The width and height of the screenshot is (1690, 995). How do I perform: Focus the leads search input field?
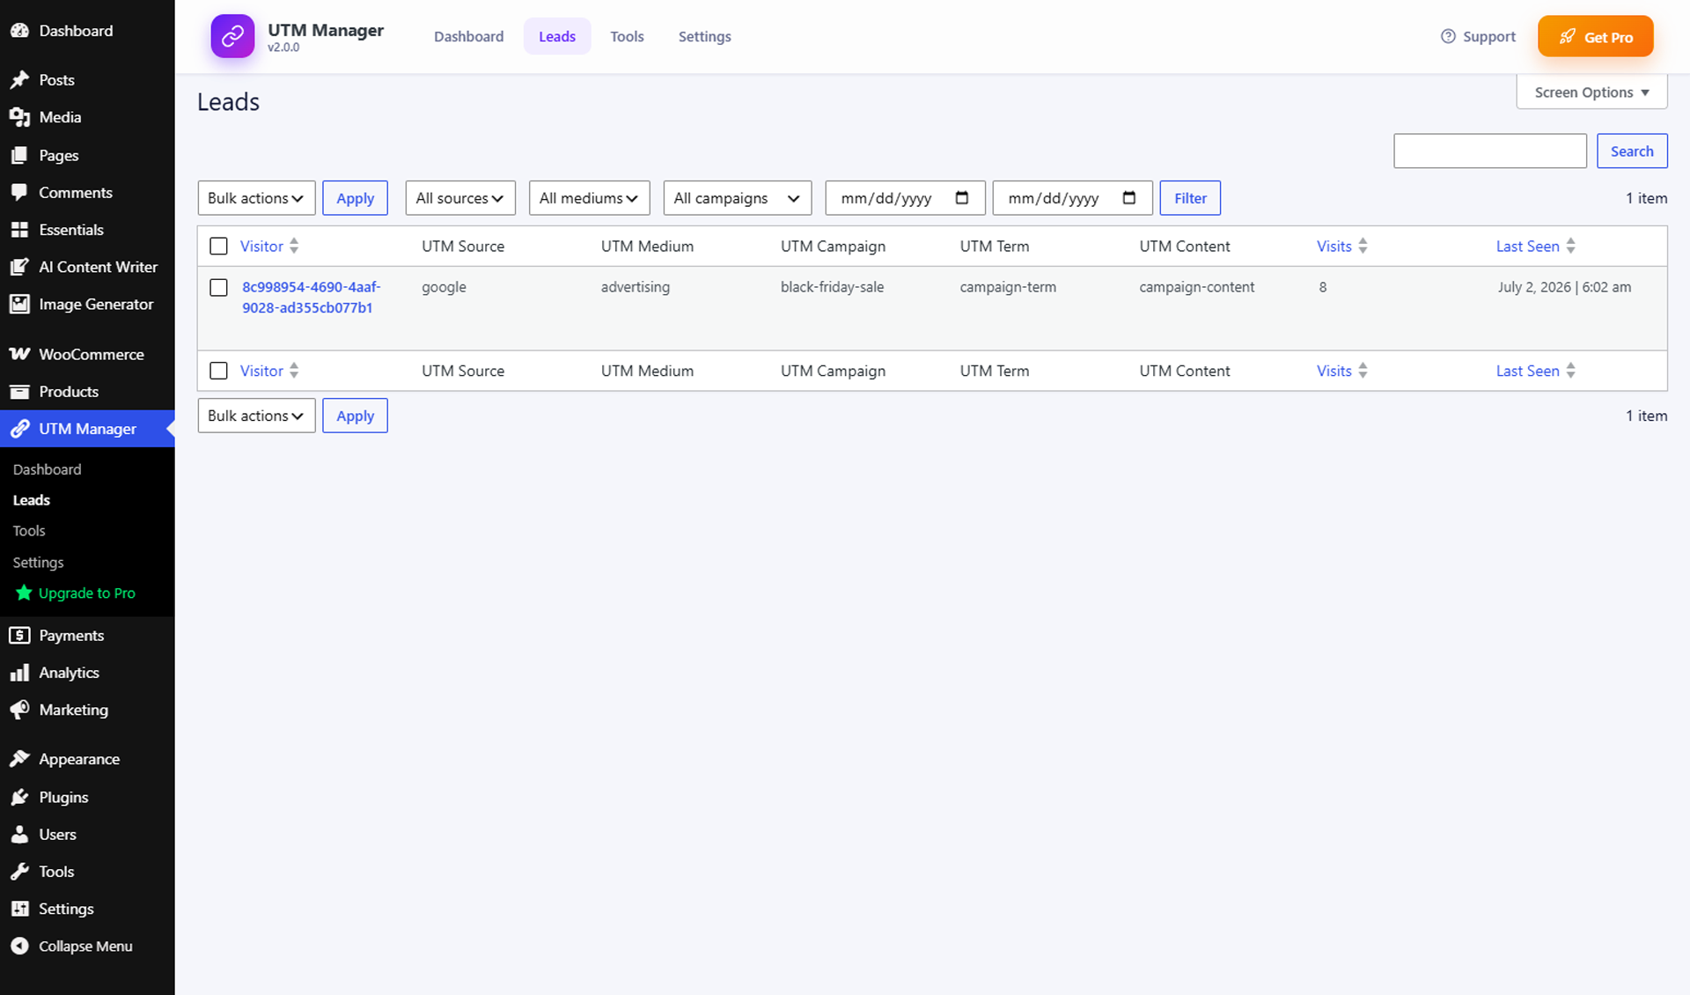(1490, 151)
